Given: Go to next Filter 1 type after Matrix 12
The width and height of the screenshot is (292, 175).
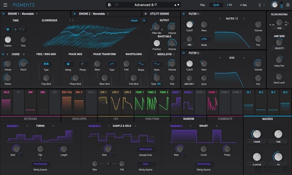Looking at the screenshot, I should tap(244, 19).
